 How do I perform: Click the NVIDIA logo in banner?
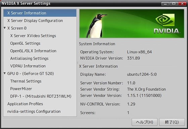click(167, 24)
